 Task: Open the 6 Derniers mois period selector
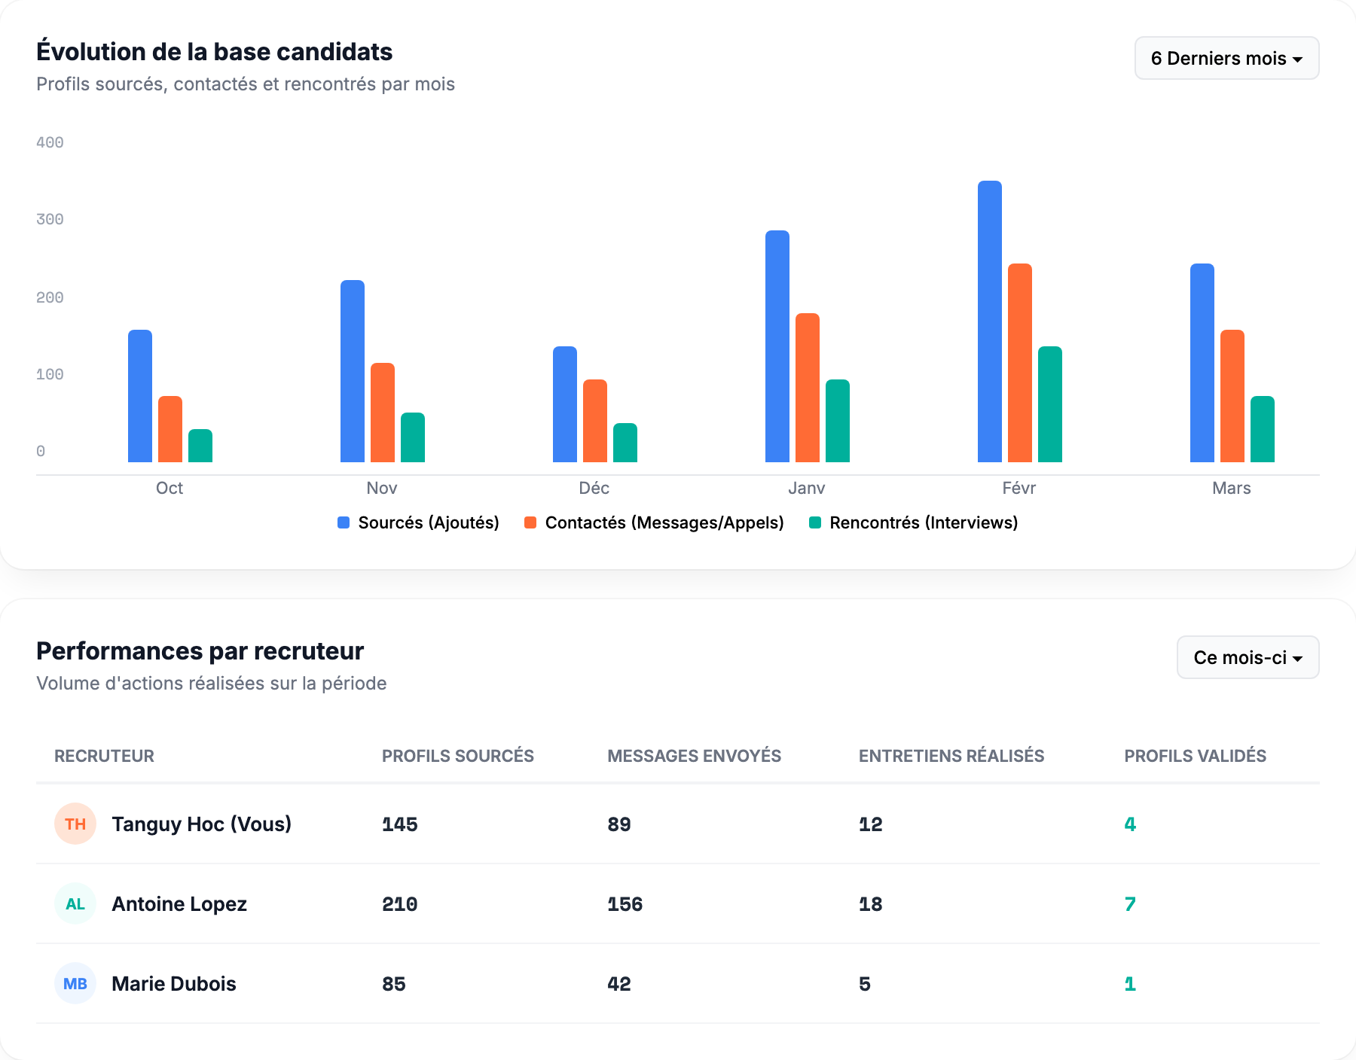click(x=1226, y=58)
